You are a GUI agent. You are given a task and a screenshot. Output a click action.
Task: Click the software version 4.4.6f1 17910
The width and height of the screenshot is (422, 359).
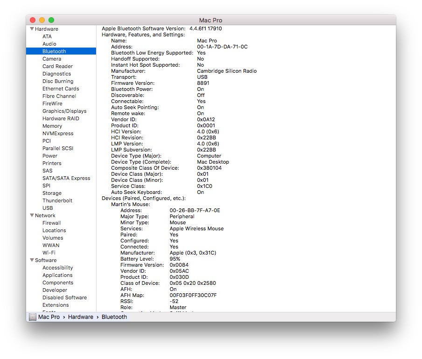coord(206,28)
